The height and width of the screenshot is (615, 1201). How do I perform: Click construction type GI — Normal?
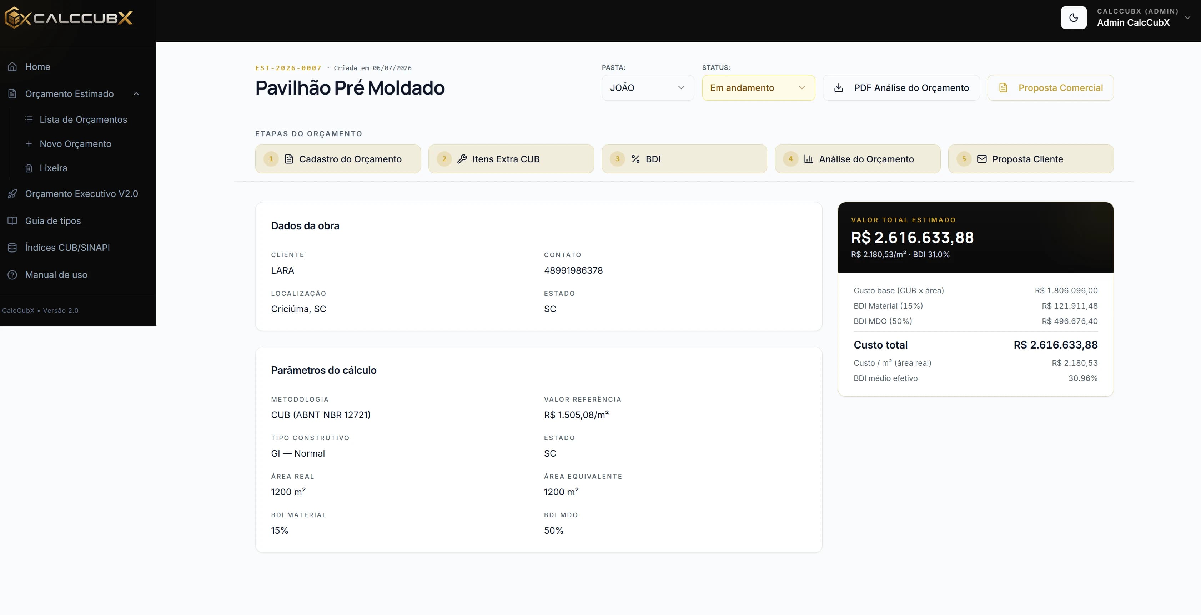298,453
